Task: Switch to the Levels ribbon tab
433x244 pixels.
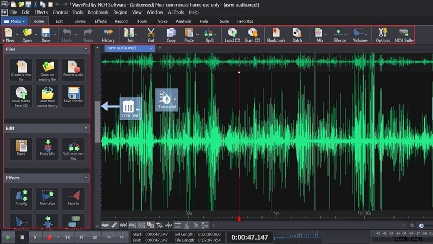Action: coord(80,21)
